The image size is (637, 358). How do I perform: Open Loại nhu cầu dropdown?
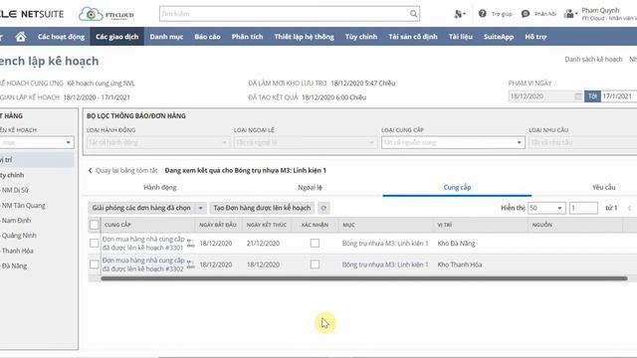point(583,142)
